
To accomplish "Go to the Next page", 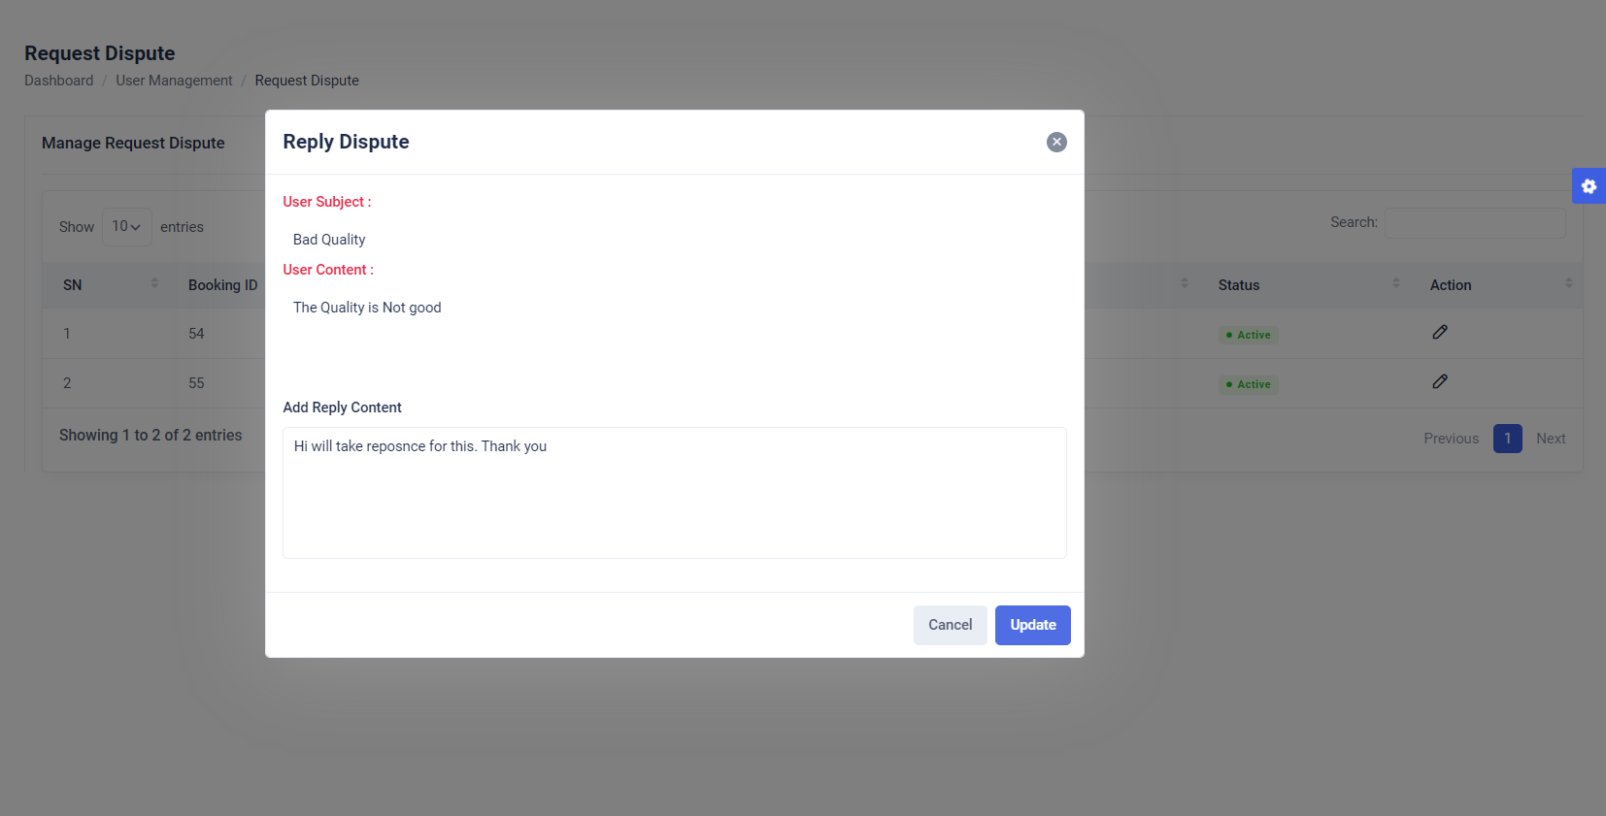I will click(1551, 439).
